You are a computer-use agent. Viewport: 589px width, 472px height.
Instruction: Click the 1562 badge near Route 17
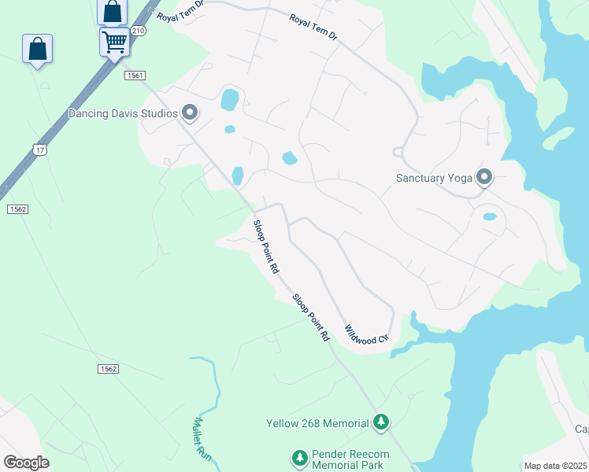pyautogui.click(x=17, y=209)
